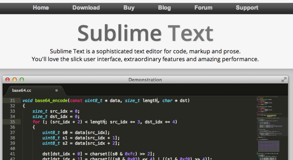
Task: Select the base64.cc tab
Action: pos(35,91)
